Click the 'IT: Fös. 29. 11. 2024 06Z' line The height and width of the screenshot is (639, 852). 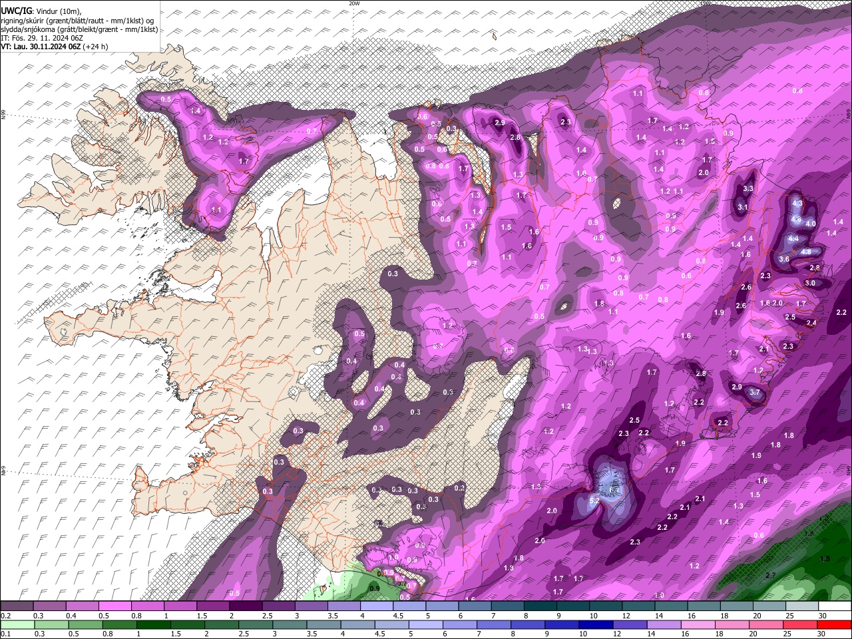[x=42, y=38]
